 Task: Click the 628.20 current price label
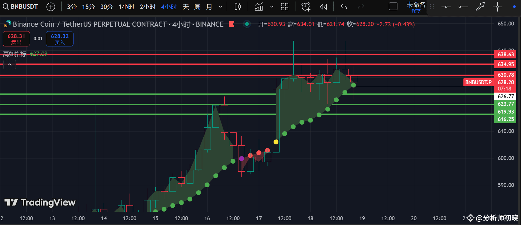[506, 82]
